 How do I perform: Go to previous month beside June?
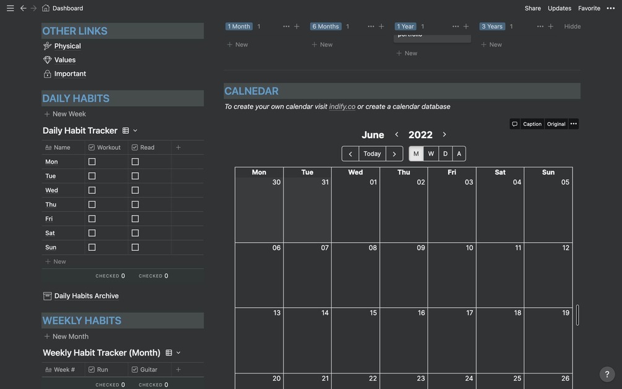pyautogui.click(x=397, y=134)
